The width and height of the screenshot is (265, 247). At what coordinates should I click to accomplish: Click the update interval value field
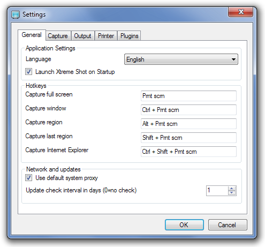point(217,191)
